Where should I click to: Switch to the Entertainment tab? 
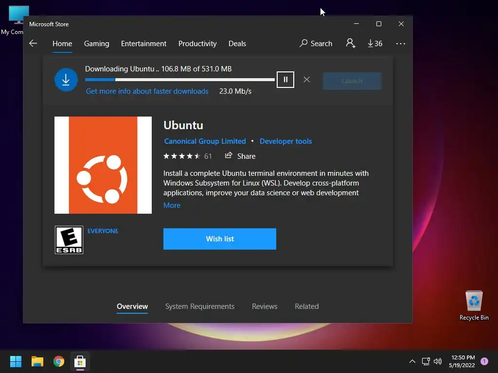[143, 43]
